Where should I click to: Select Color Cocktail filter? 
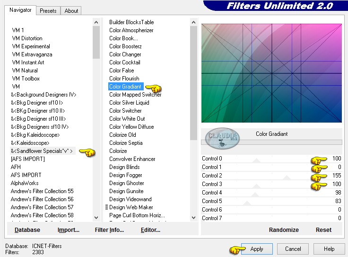click(x=125, y=62)
